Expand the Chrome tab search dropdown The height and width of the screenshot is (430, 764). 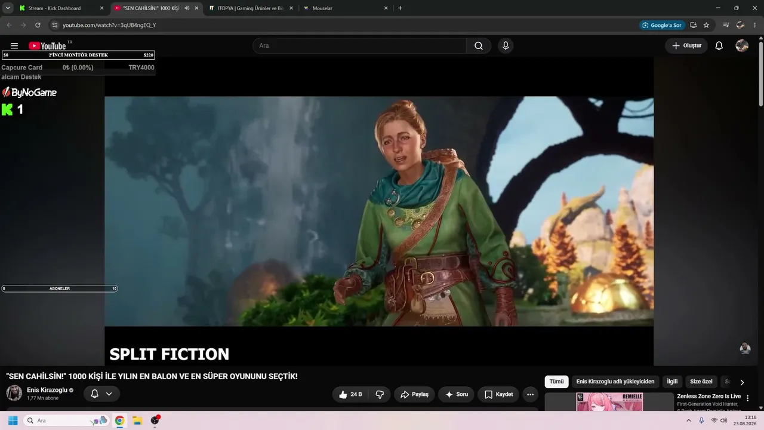click(8, 8)
